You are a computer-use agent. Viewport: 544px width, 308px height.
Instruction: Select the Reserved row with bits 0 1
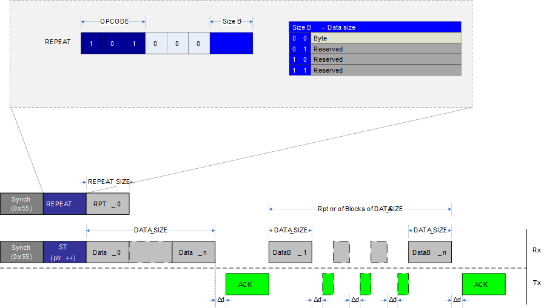coord(386,49)
